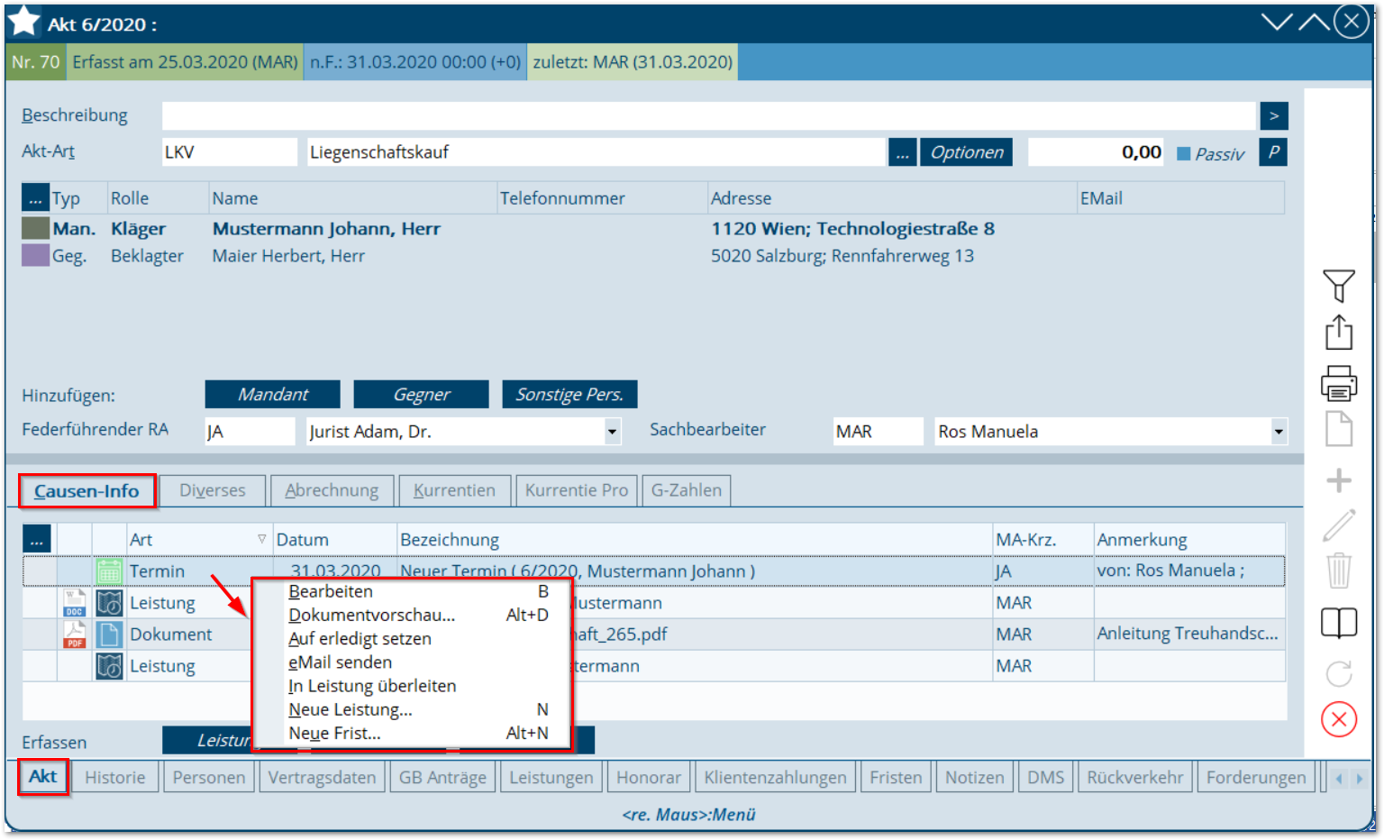This screenshot has height=840, width=1384.
Task: Toggle the Passiv checkbox
Action: point(1184,154)
